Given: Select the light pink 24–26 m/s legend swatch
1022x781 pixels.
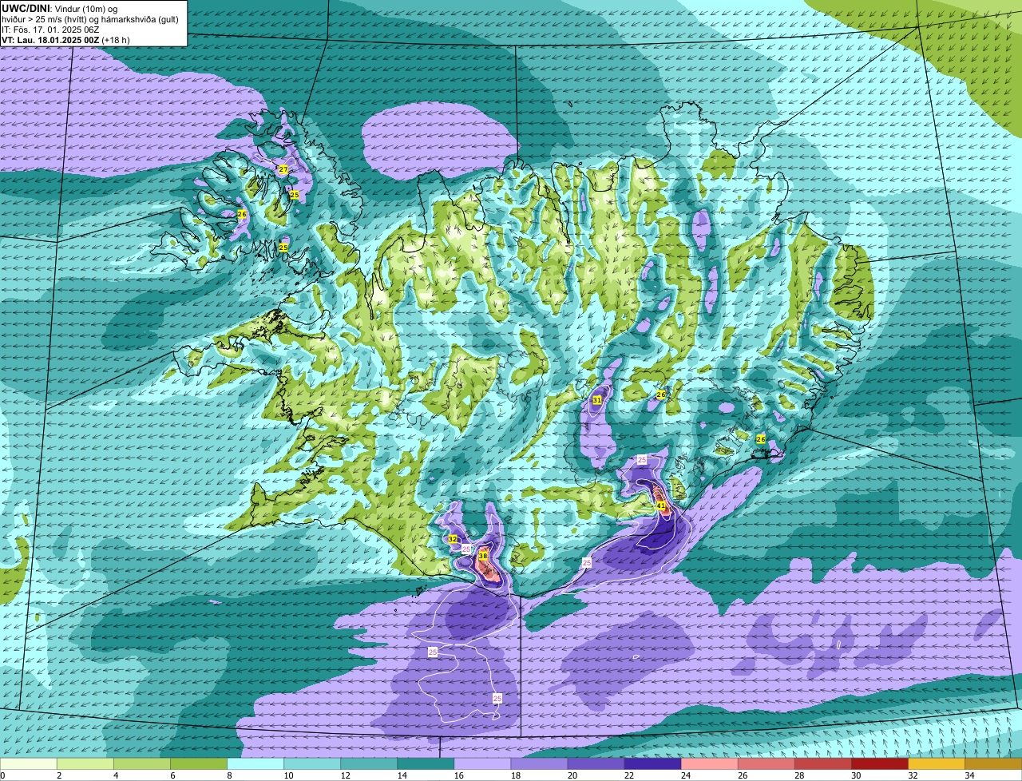Looking at the screenshot, I should 709,764.
